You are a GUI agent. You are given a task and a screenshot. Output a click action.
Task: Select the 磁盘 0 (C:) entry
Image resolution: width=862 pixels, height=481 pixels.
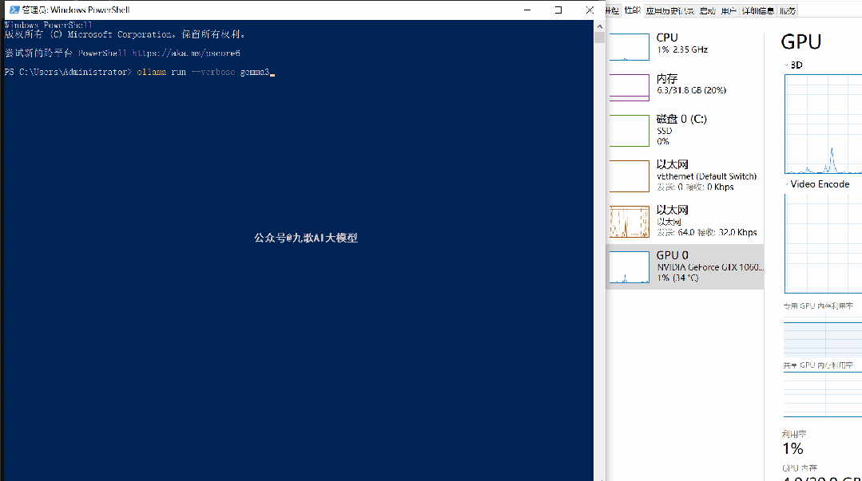tap(685, 130)
